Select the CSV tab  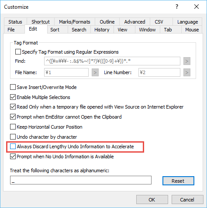(x=159, y=22)
